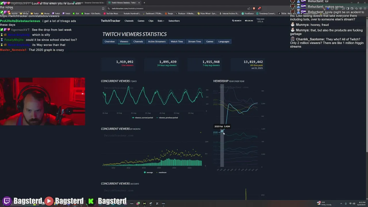The image size is (368, 207).
Task: Click the share icon in the address bar
Action: [249, 8]
